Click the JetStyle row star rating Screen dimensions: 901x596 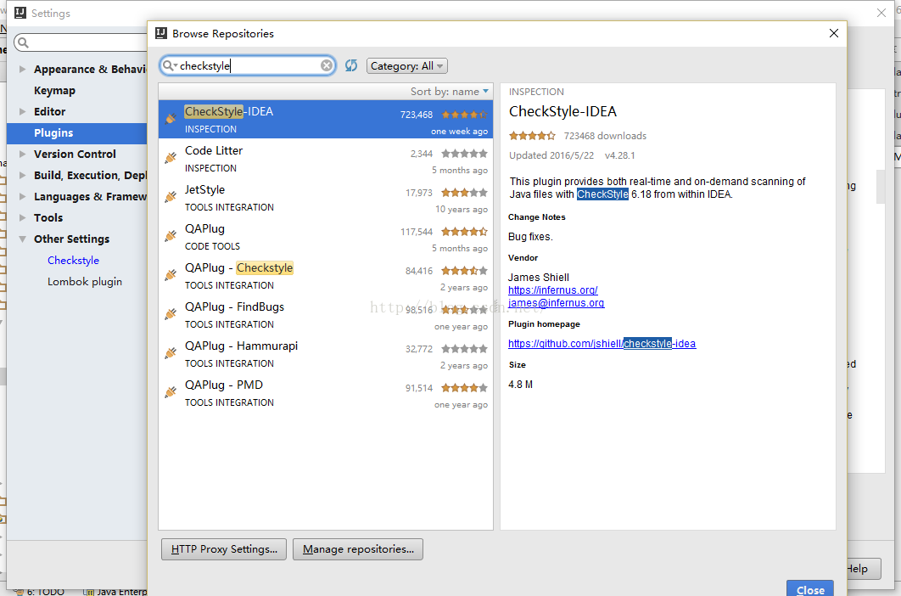pyautogui.click(x=464, y=193)
